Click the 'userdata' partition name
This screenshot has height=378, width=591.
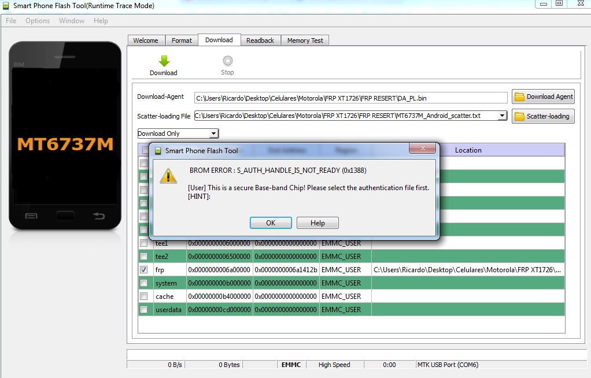pyautogui.click(x=168, y=309)
